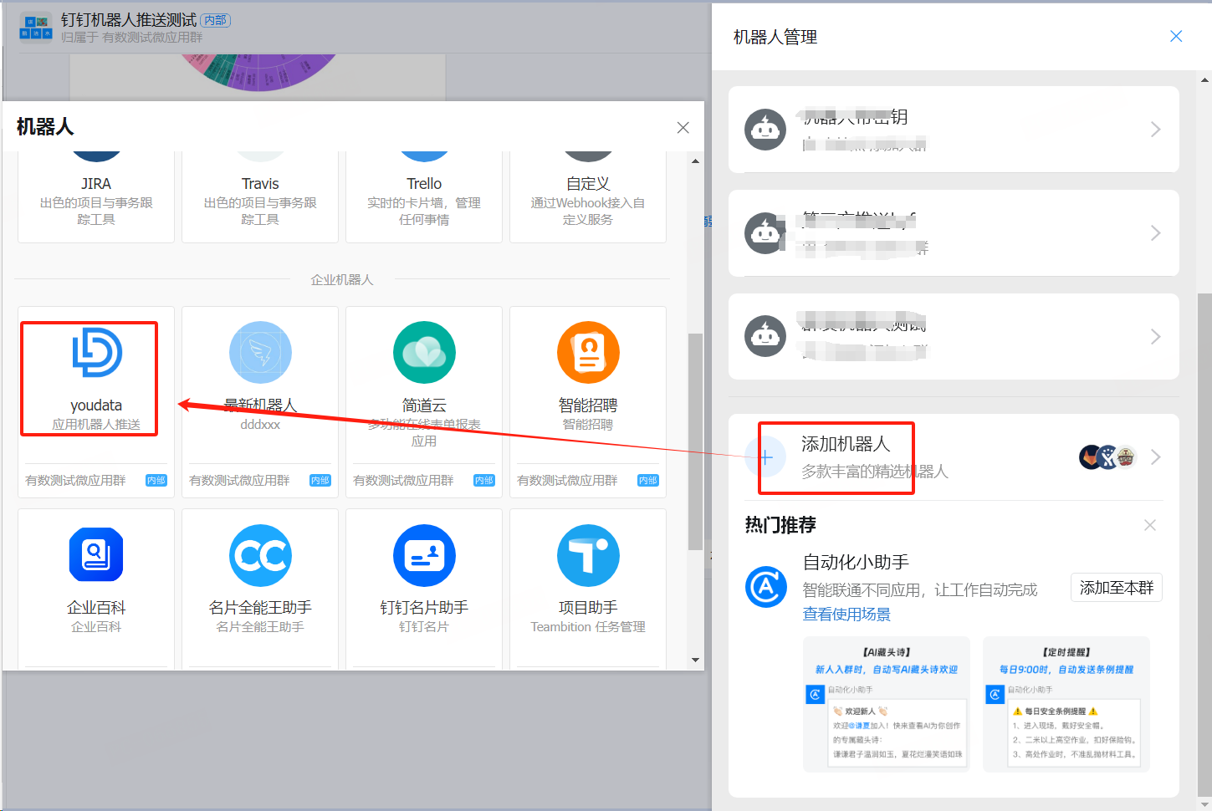The height and width of the screenshot is (811, 1212).
Task: Open the 添加机器人 row chevron arrow
Action: point(1155,457)
